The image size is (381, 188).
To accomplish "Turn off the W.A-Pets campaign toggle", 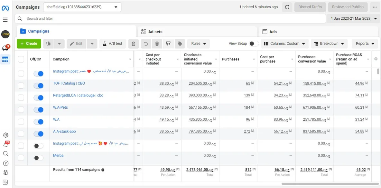I will coord(38,110).
